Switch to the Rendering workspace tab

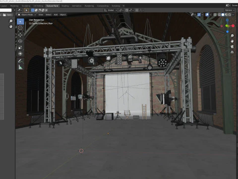[89, 6]
